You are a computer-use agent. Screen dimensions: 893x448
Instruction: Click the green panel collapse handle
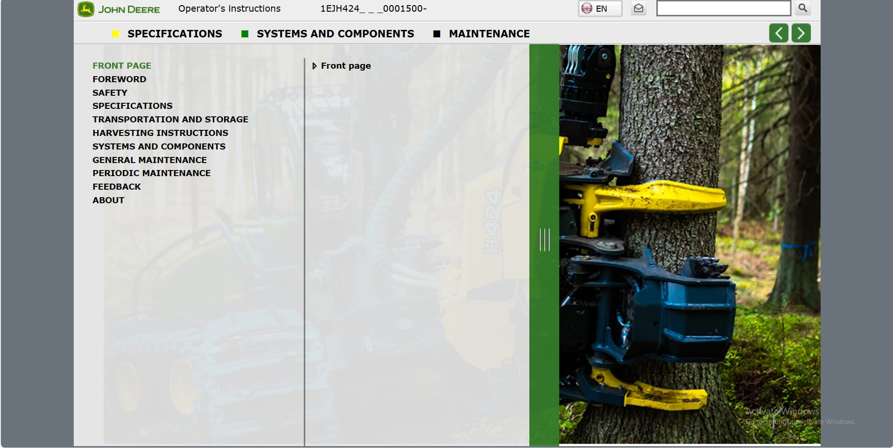point(544,240)
